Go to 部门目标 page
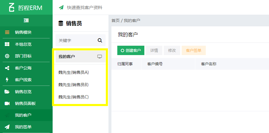Viewport: 269px width, 133px height. pos(26,56)
